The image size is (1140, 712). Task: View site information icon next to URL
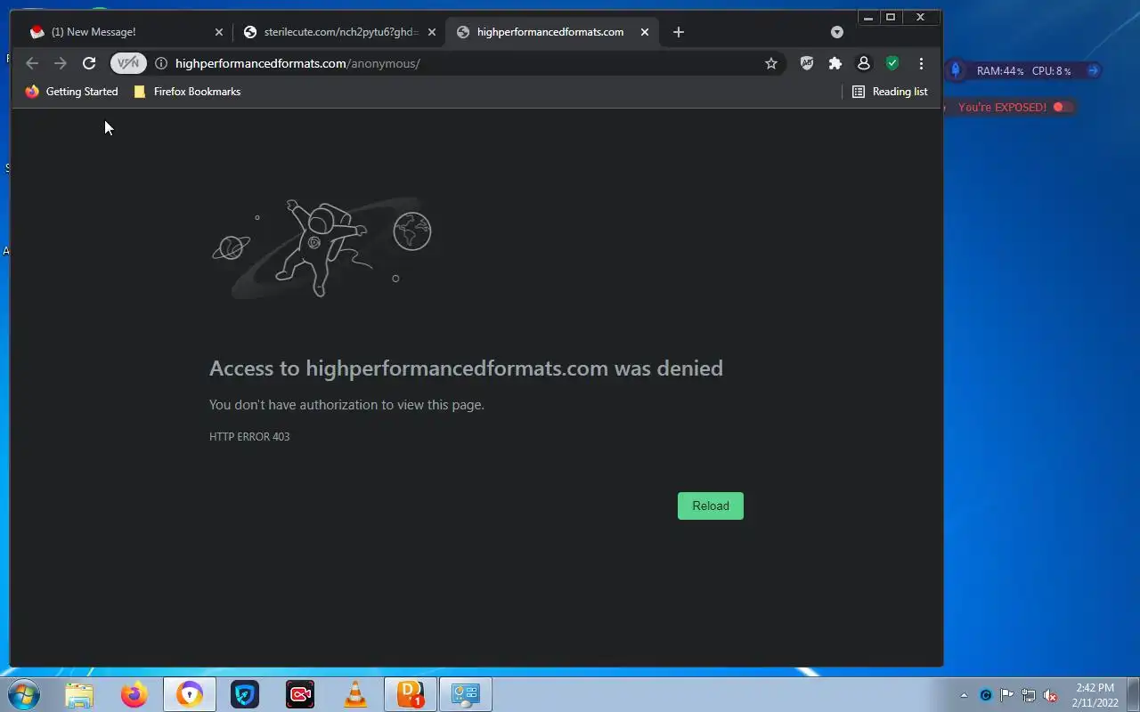(161, 63)
